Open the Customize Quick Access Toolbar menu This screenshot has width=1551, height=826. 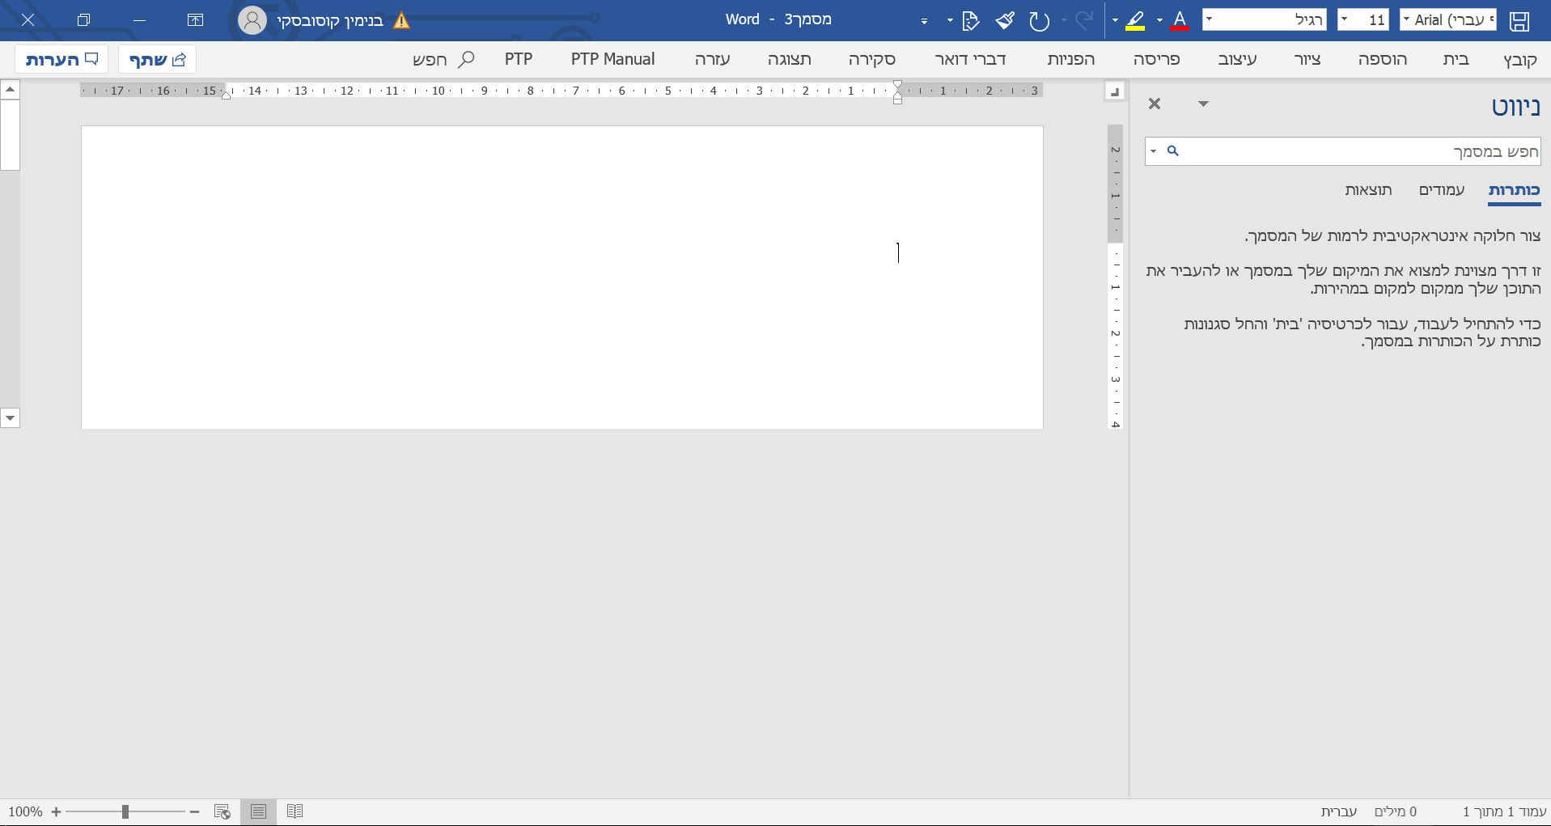point(924,21)
